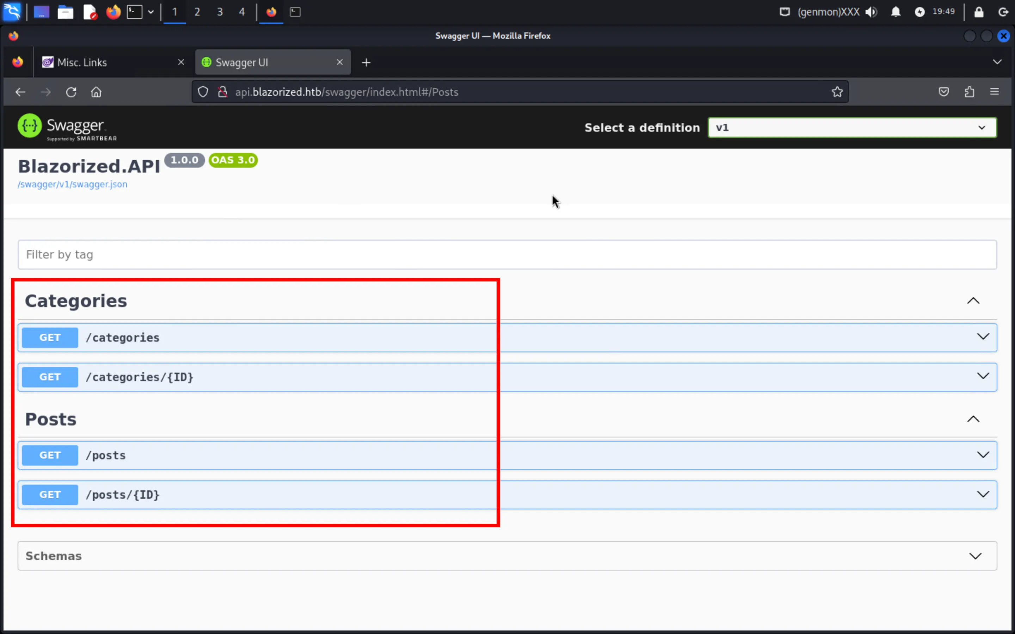Focus the terminal window in the taskbar

(295, 12)
